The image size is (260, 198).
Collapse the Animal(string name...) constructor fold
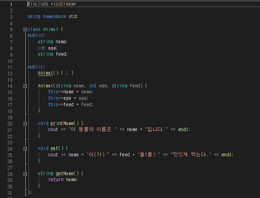(25, 86)
